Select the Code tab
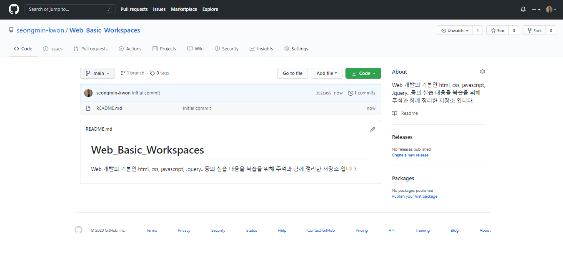The width and height of the screenshot is (563, 253). pyautogui.click(x=23, y=49)
